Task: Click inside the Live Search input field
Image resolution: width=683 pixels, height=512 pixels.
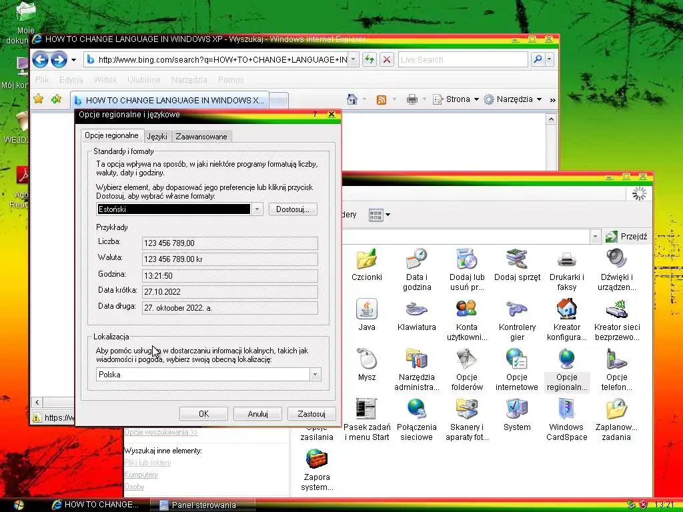Action: (463, 59)
